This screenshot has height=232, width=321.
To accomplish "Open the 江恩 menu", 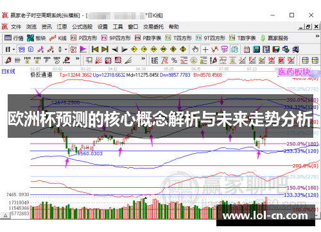I will pyautogui.click(x=62, y=27).
